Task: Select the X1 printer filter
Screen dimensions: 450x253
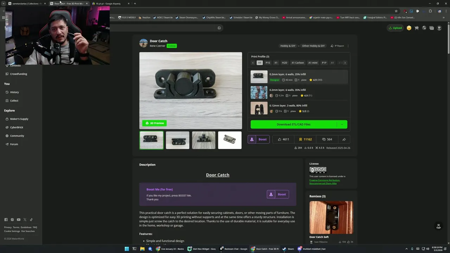Action: click(x=276, y=63)
